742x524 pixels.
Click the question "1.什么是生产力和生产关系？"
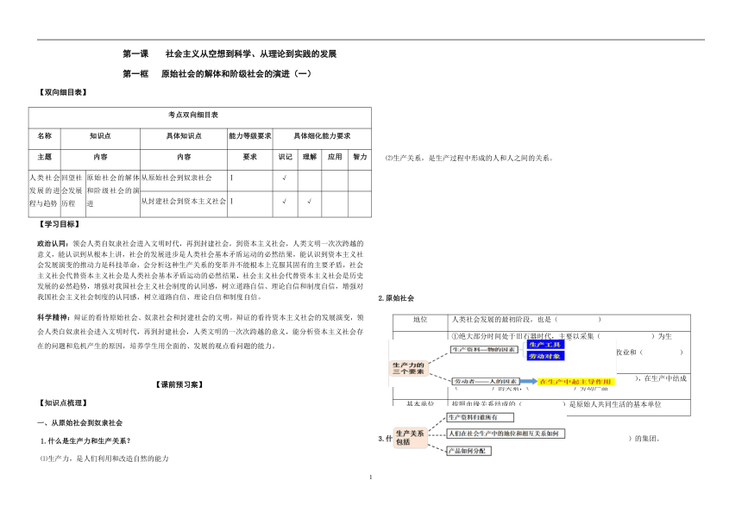click(85, 441)
